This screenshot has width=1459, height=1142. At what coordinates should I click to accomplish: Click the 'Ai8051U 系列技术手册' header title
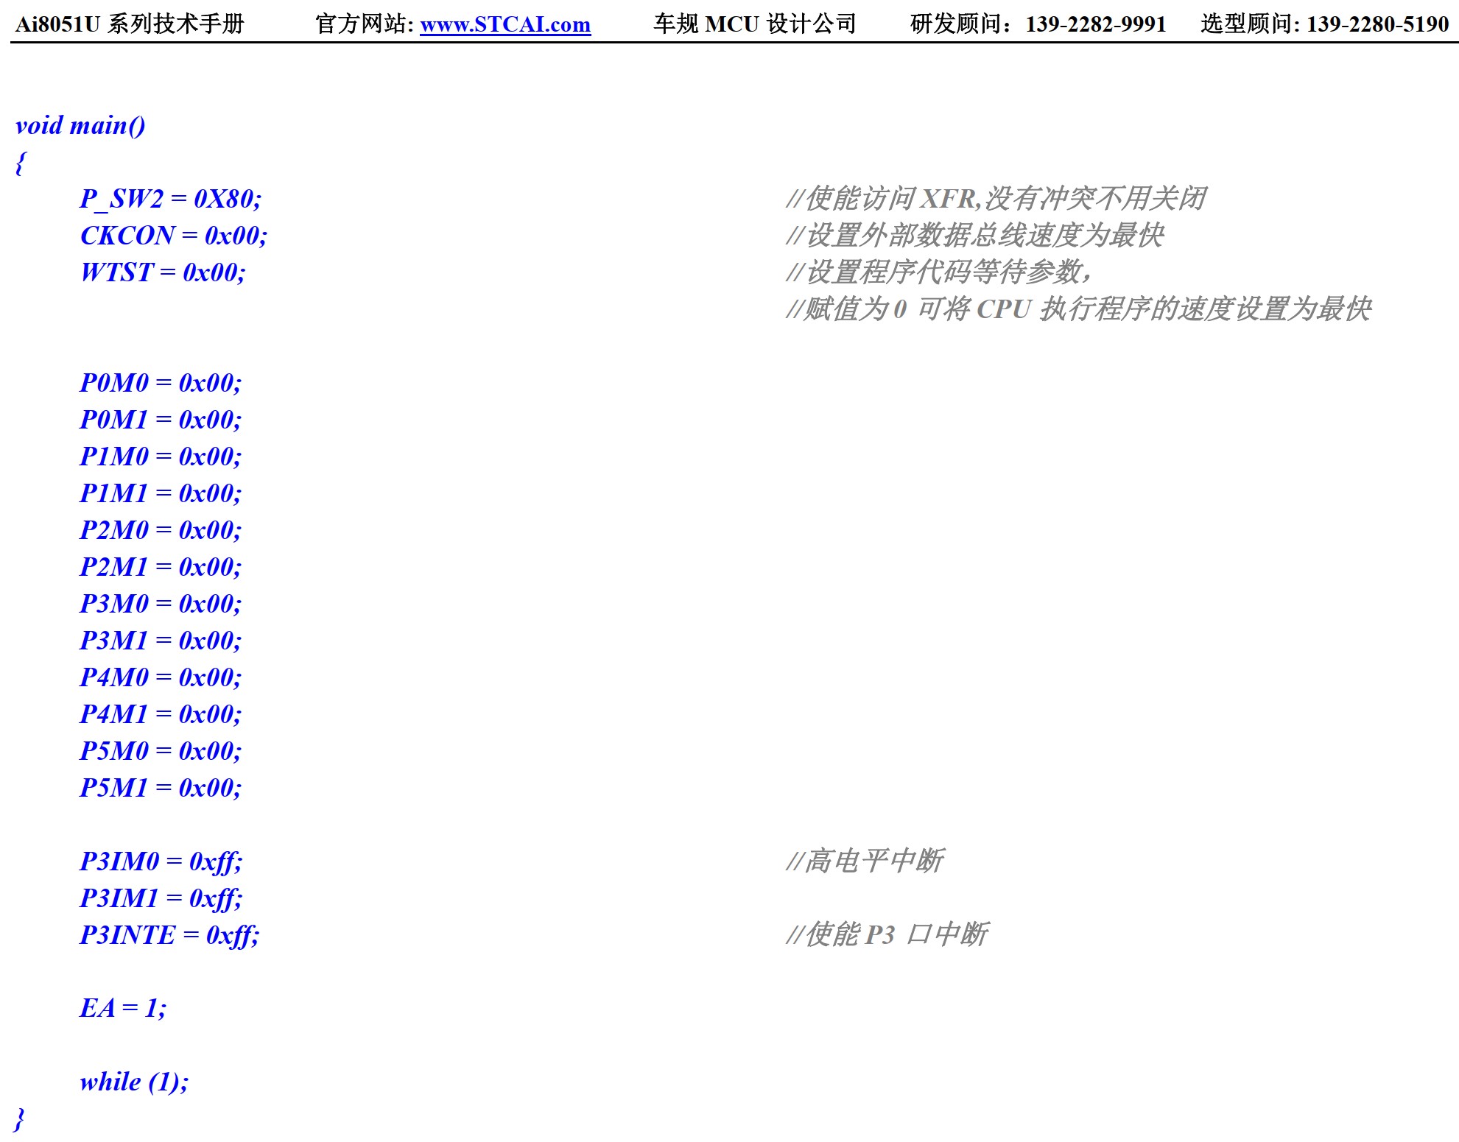[x=130, y=24]
